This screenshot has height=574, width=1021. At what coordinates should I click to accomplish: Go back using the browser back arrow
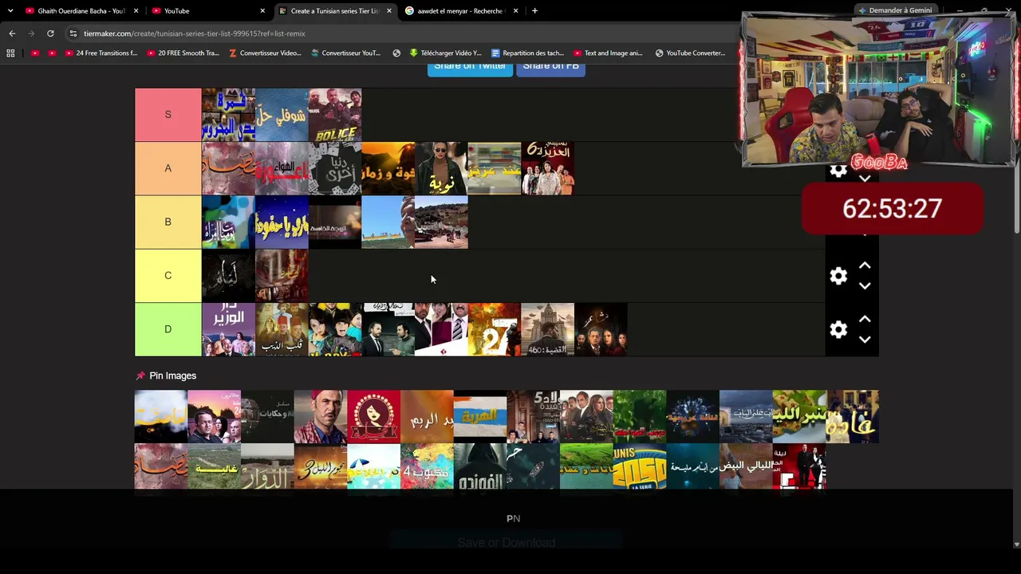12,33
